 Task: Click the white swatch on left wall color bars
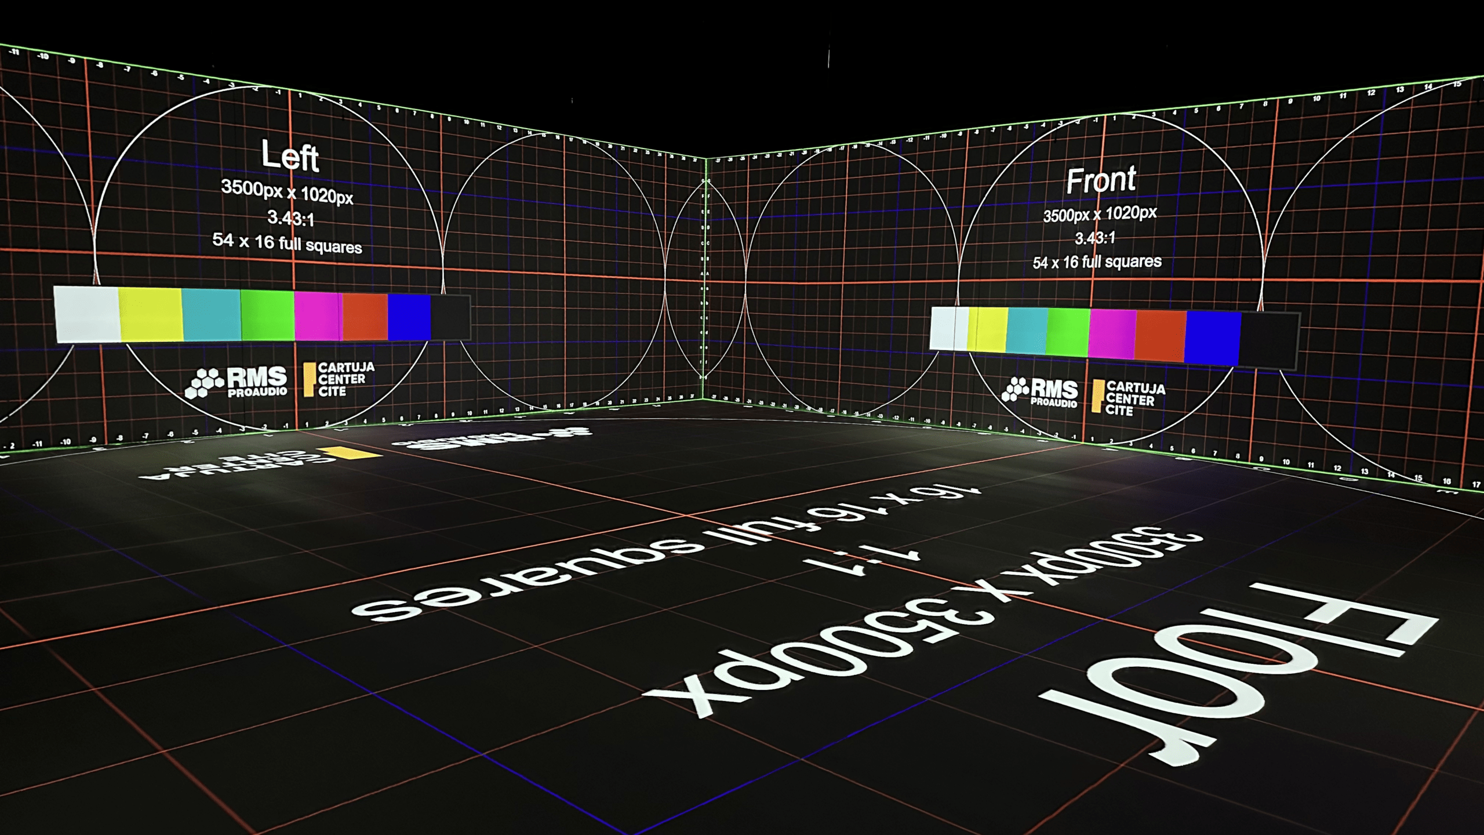tap(87, 314)
